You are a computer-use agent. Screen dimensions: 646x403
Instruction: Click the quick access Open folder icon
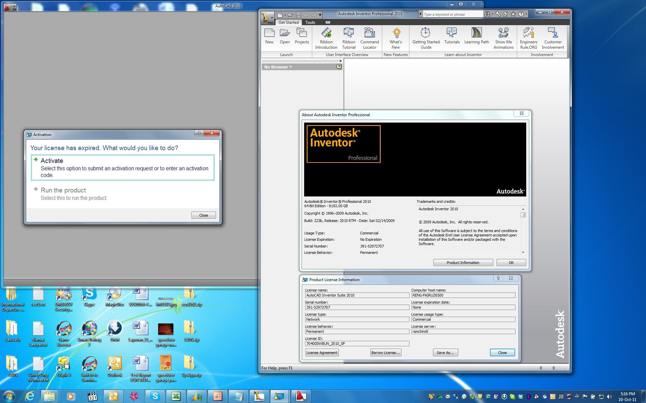pyautogui.click(x=290, y=15)
